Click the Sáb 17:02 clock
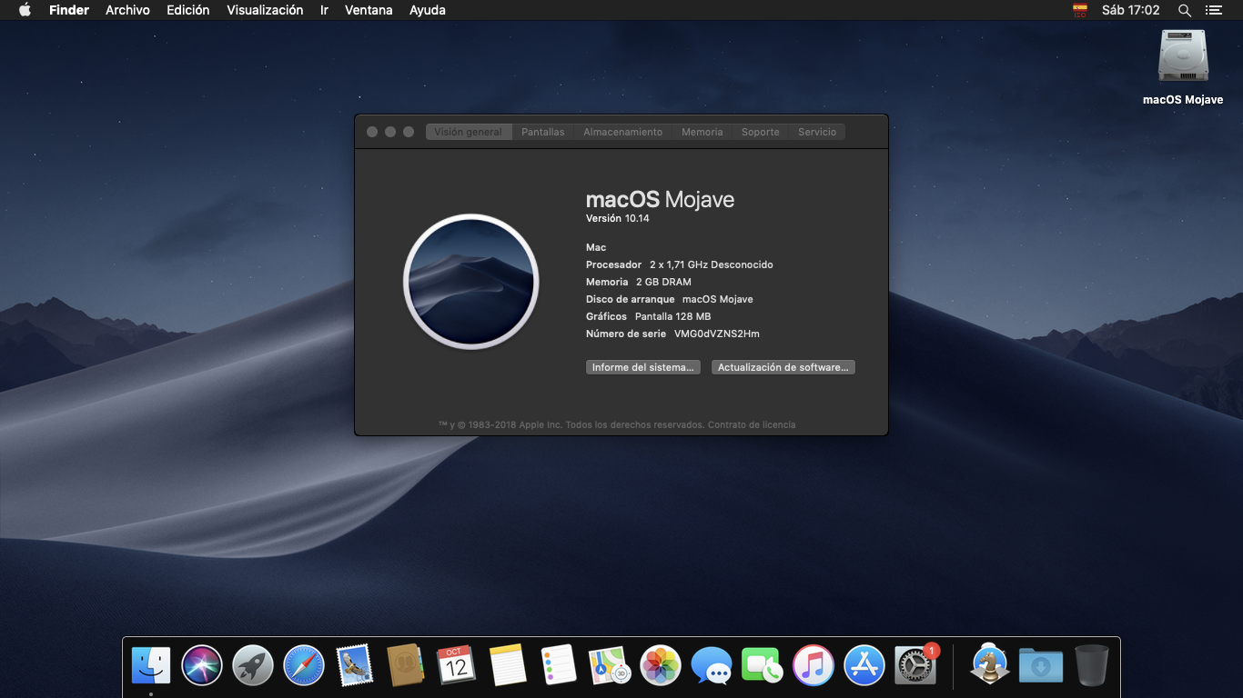This screenshot has width=1243, height=698. point(1131,10)
